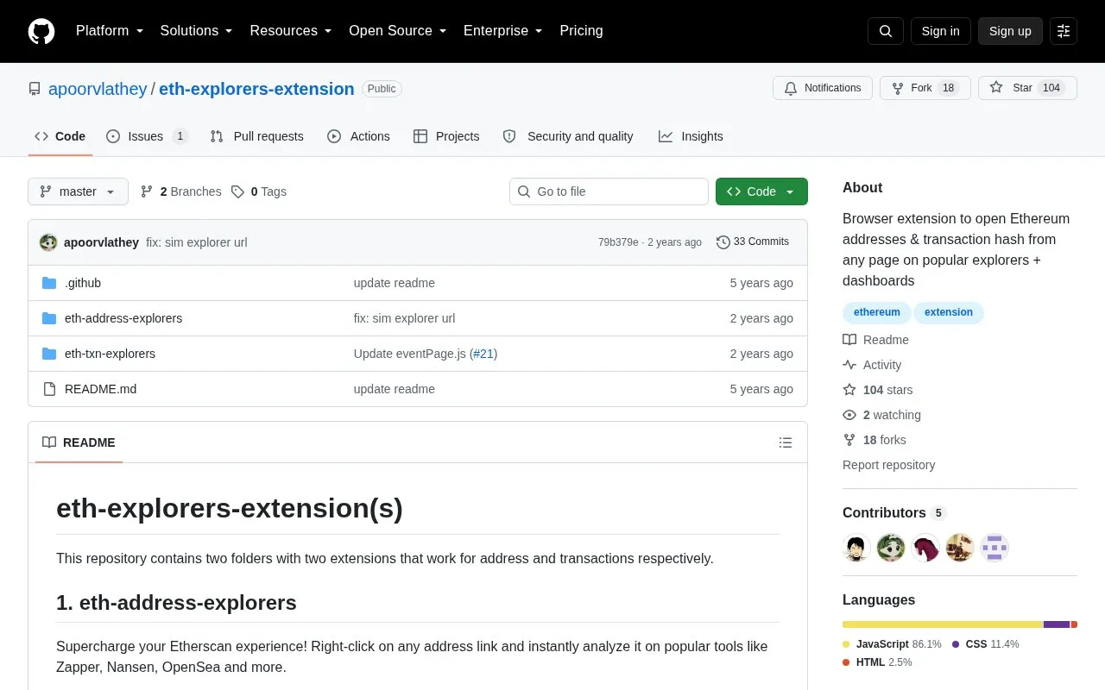Open README outline list icon
The width and height of the screenshot is (1105, 690).
pyautogui.click(x=785, y=442)
